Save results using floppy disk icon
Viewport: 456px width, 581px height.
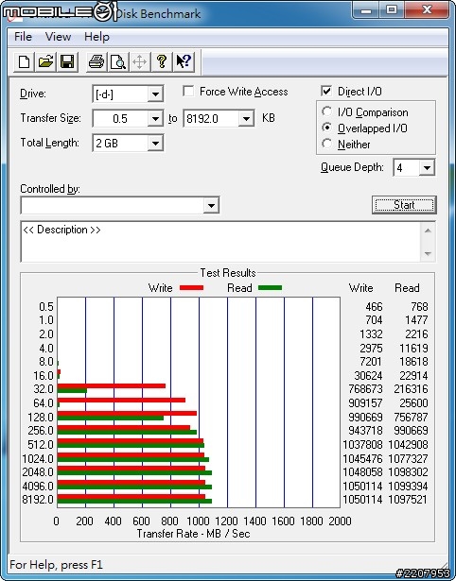(x=67, y=61)
